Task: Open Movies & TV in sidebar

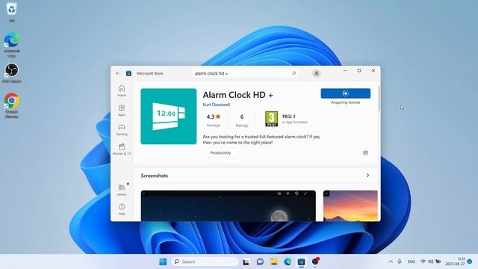Action: pos(122,149)
